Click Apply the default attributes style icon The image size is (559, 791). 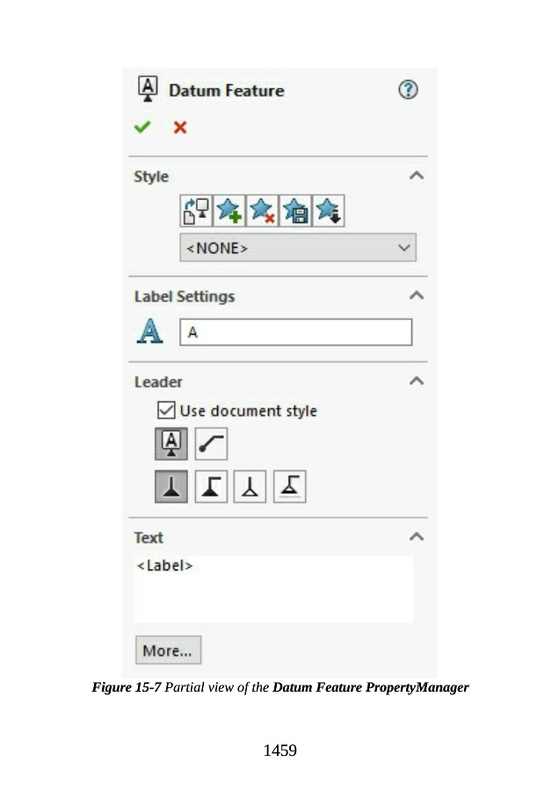pyautogui.click(x=196, y=211)
